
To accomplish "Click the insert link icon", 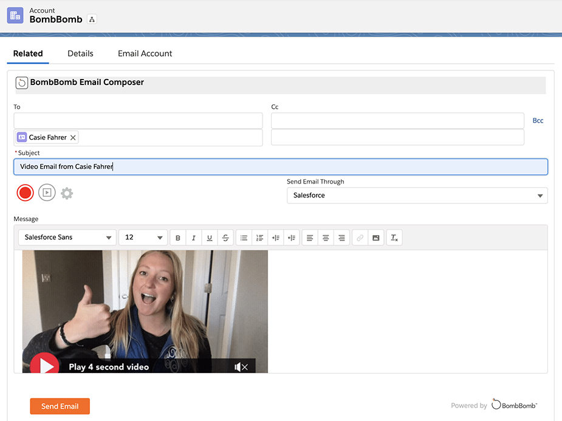I will click(x=360, y=238).
